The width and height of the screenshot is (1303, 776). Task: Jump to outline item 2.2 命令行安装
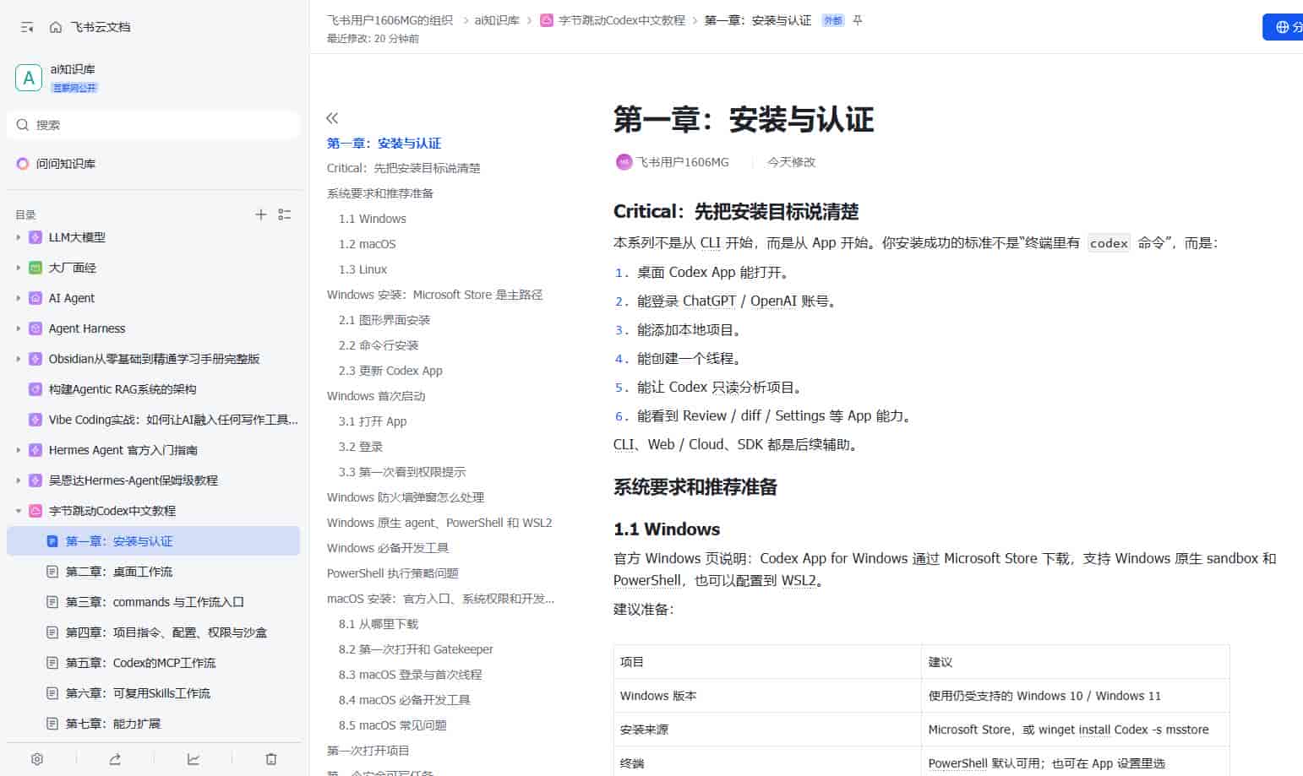click(x=379, y=345)
